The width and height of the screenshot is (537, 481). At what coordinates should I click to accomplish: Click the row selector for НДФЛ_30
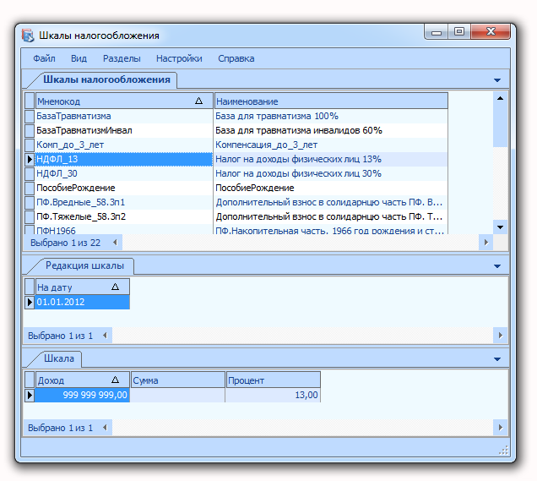[x=30, y=174]
